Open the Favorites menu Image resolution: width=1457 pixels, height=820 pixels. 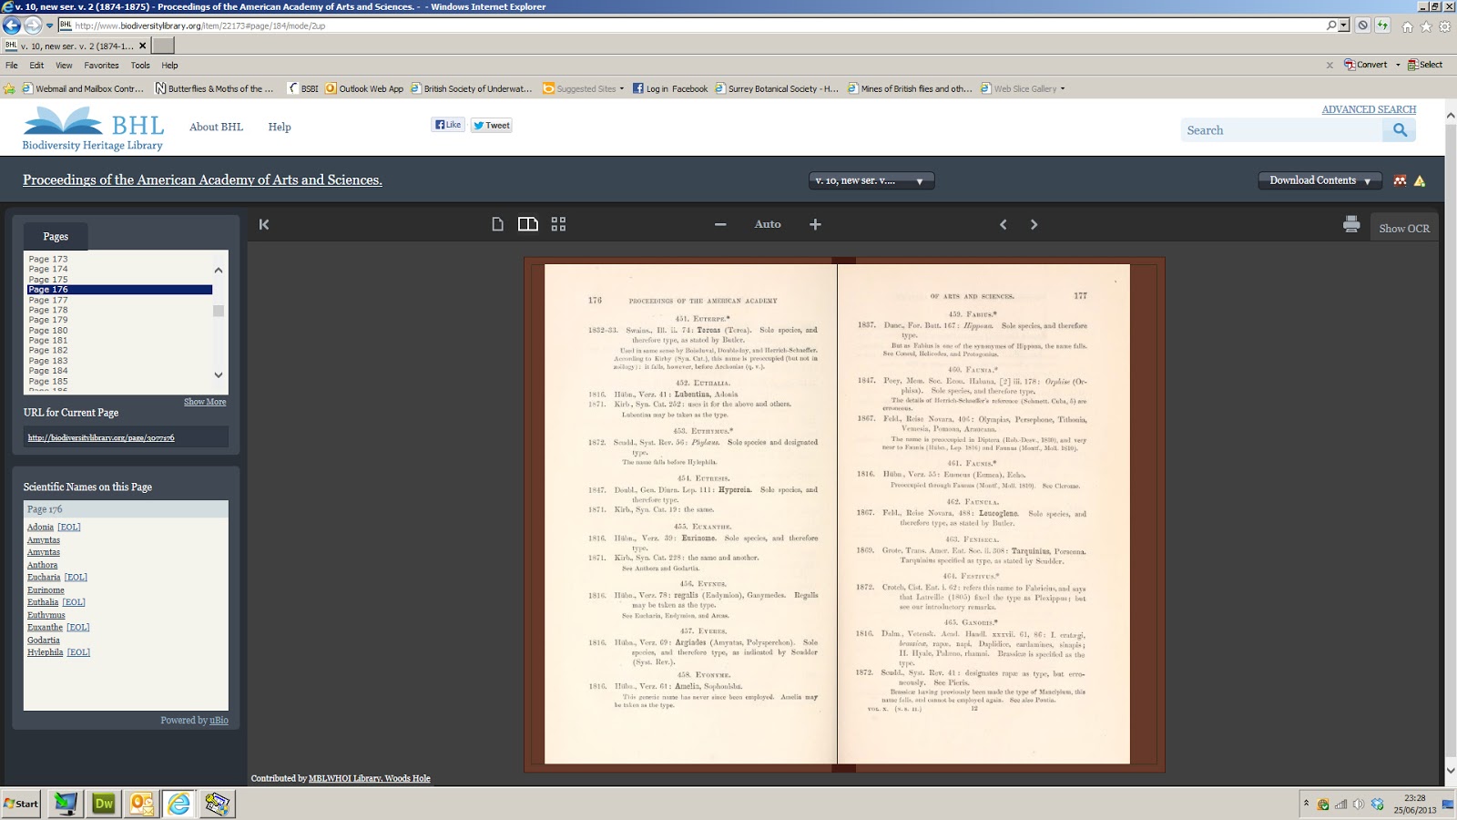pyautogui.click(x=101, y=66)
